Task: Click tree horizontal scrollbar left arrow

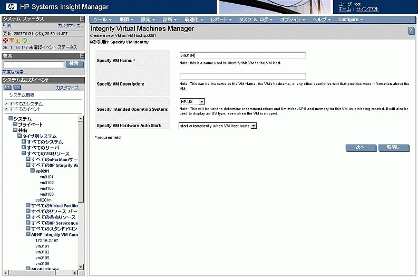Action: click(6, 273)
